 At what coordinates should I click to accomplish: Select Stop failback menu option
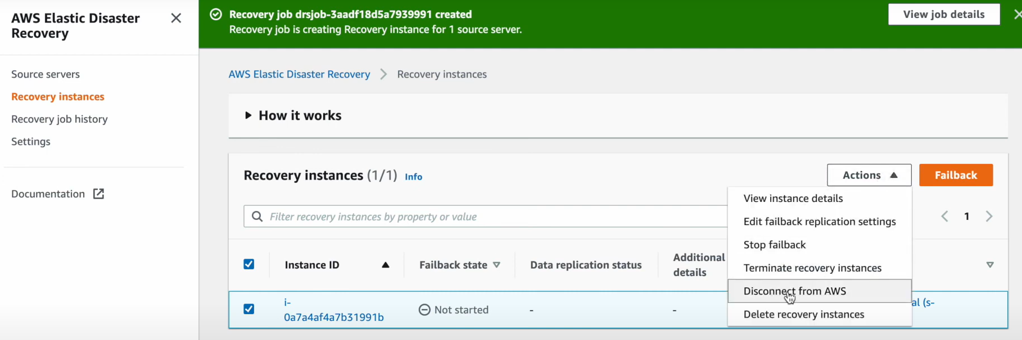coord(820,245)
